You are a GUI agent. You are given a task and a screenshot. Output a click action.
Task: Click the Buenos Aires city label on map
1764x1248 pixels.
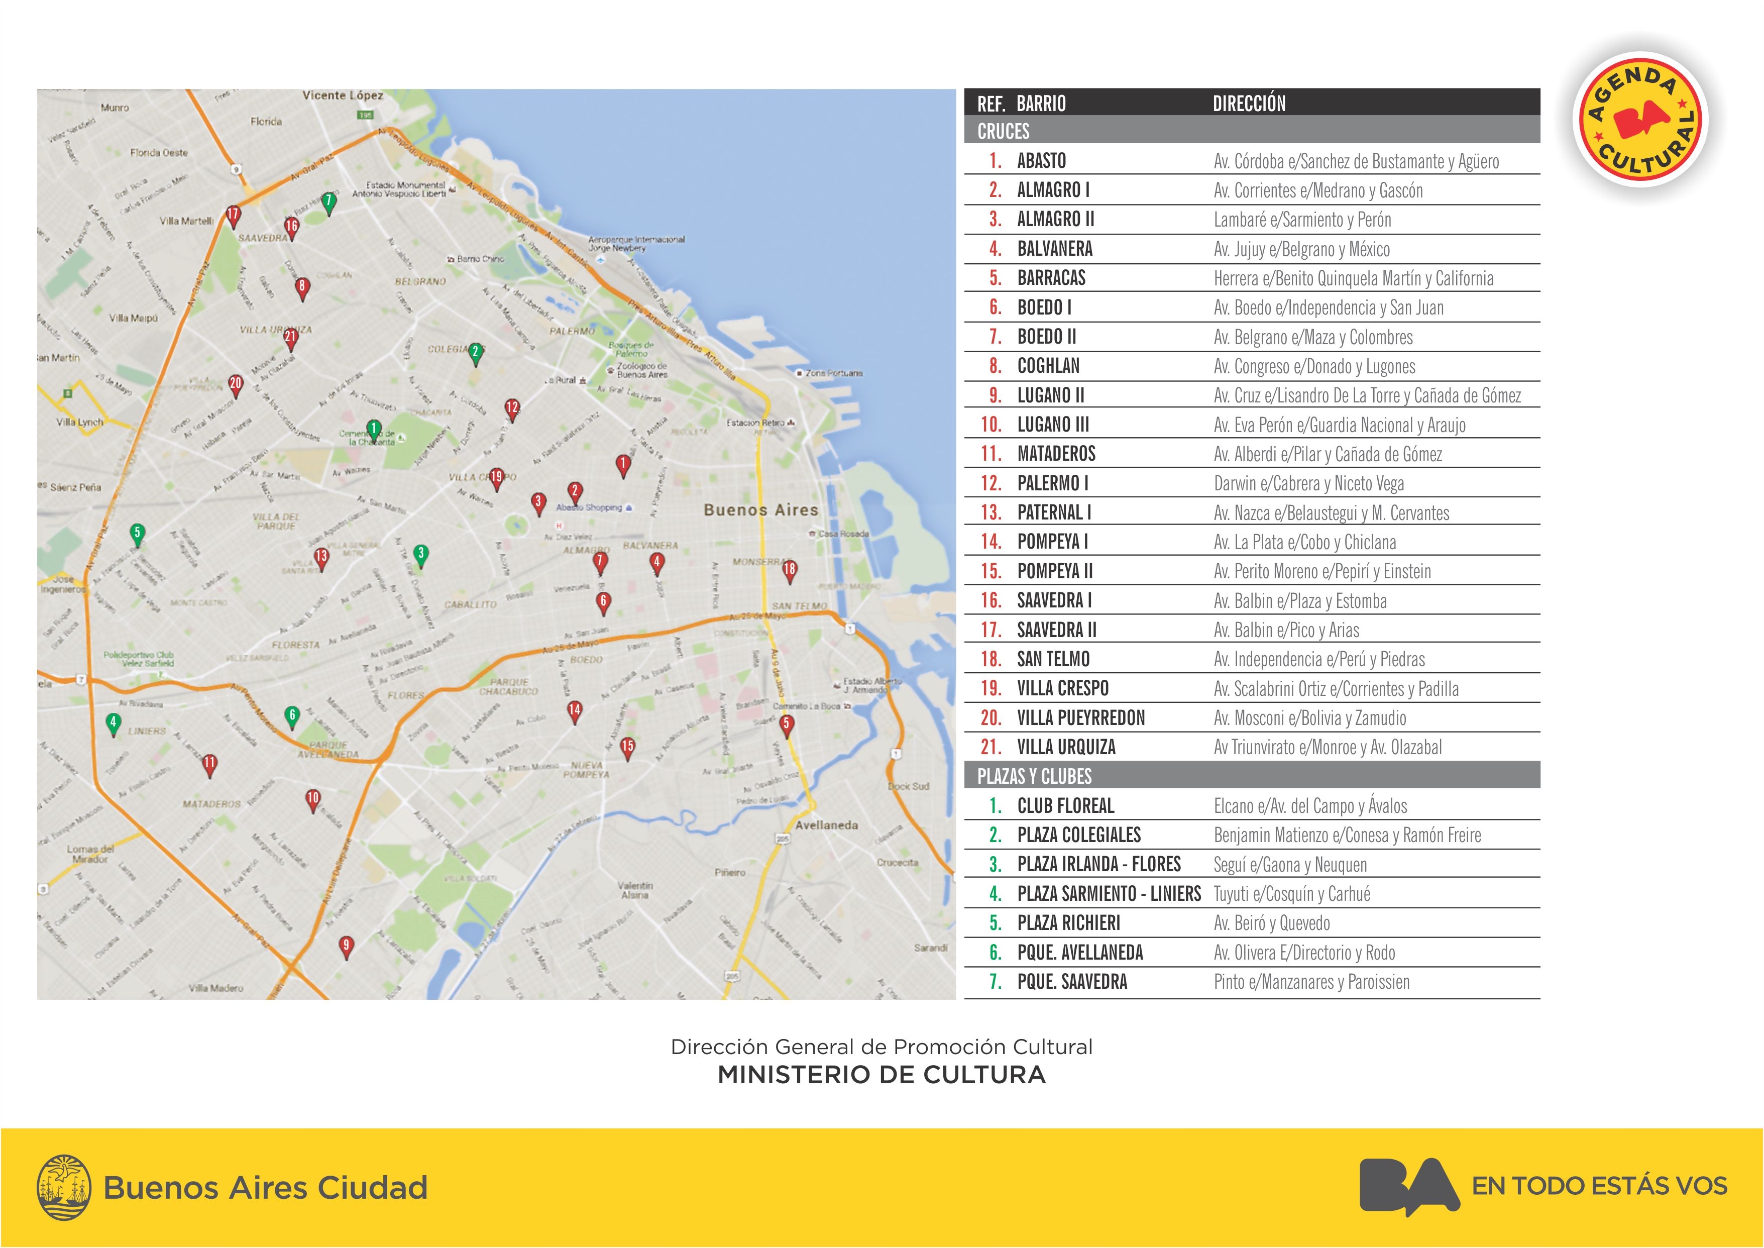pos(760,510)
